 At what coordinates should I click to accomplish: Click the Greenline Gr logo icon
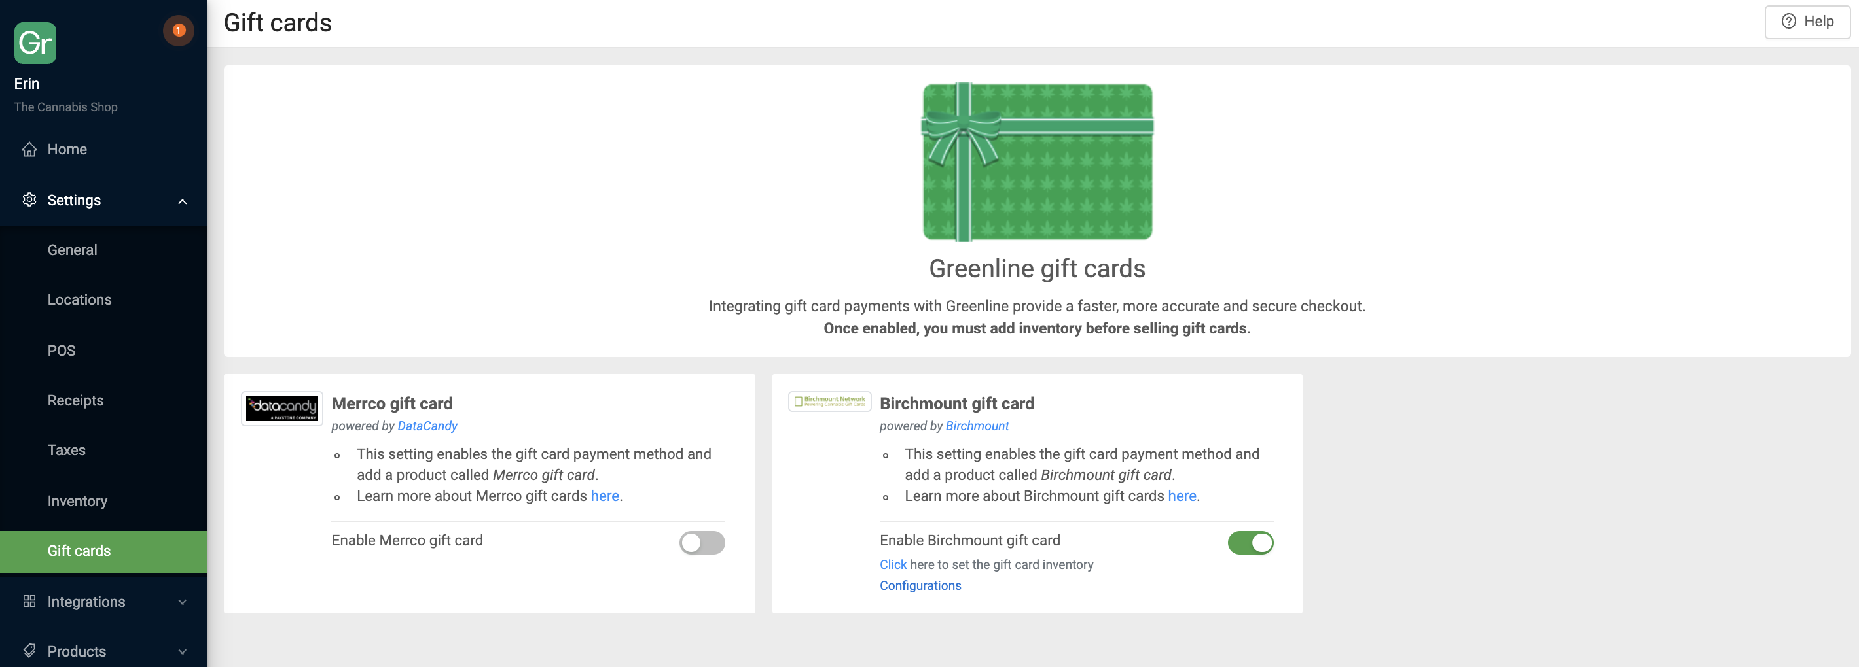click(35, 43)
